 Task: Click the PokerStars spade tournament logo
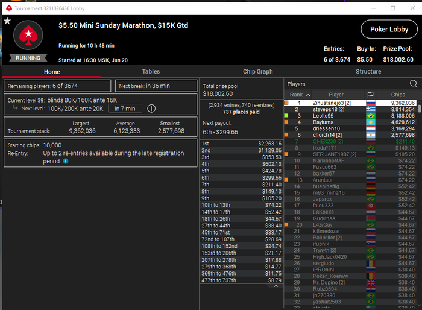pyautogui.click(x=28, y=35)
